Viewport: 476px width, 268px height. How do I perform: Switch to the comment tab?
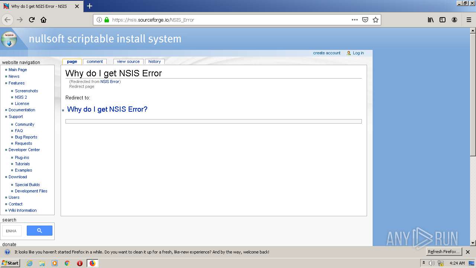(x=95, y=62)
